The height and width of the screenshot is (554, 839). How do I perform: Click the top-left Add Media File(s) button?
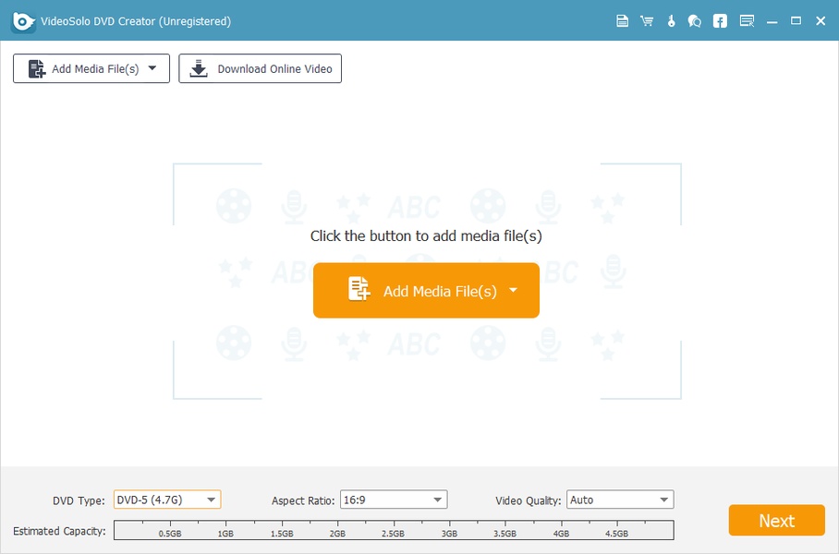point(91,68)
